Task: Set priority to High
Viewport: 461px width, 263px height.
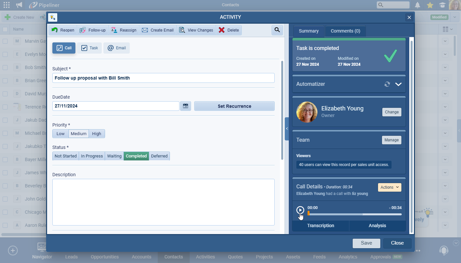Action: coord(96,134)
